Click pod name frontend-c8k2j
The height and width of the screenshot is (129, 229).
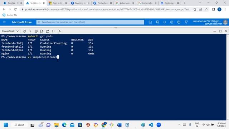pyautogui.click(x=12, y=43)
